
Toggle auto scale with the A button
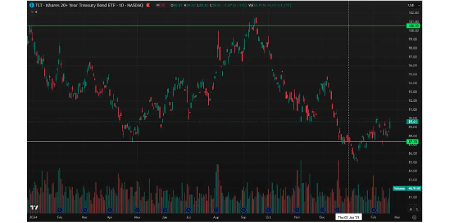tap(411, 209)
